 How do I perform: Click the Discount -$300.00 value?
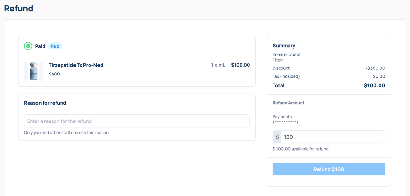point(375,68)
